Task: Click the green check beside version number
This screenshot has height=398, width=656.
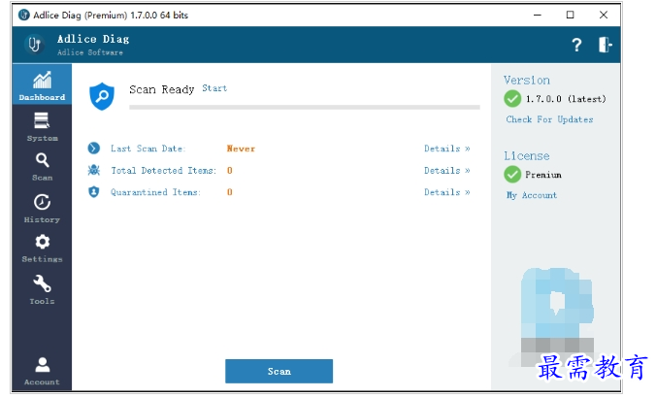Action: click(x=512, y=99)
